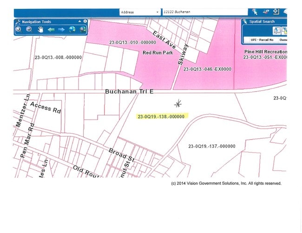This screenshot has width=302, height=233.
Task: Click the second globe icon in Navigation Tools
Action: (x=83, y=29)
